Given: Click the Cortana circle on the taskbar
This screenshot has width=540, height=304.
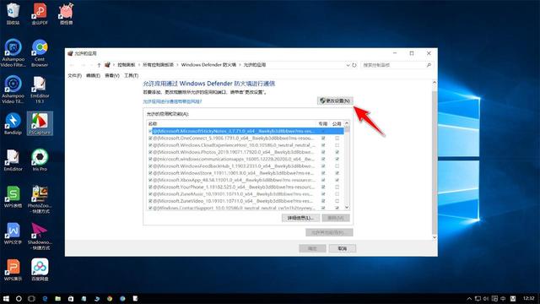Looking at the screenshot, I should 19,298.
